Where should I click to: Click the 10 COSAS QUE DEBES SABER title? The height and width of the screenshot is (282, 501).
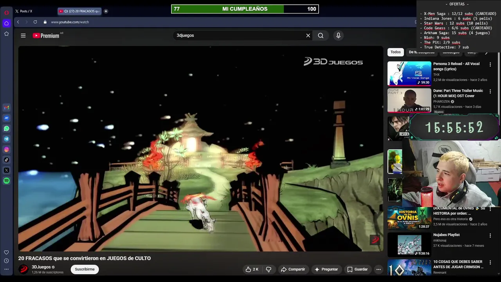(x=458, y=264)
